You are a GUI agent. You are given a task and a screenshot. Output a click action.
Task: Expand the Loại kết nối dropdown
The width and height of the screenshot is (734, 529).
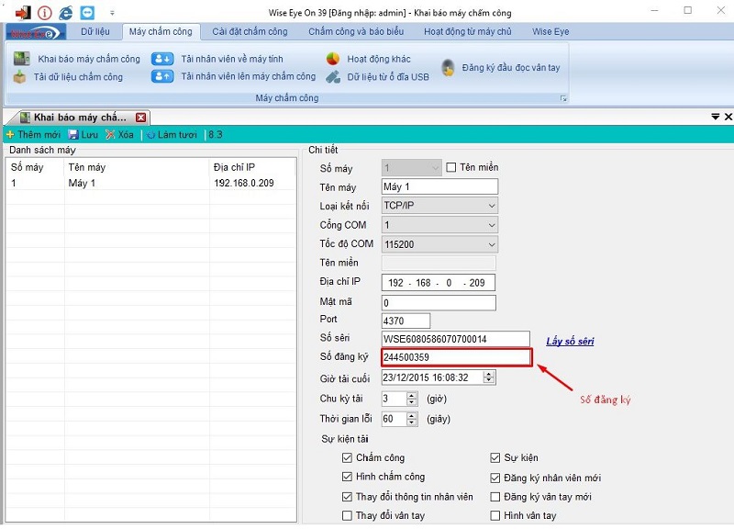click(492, 207)
